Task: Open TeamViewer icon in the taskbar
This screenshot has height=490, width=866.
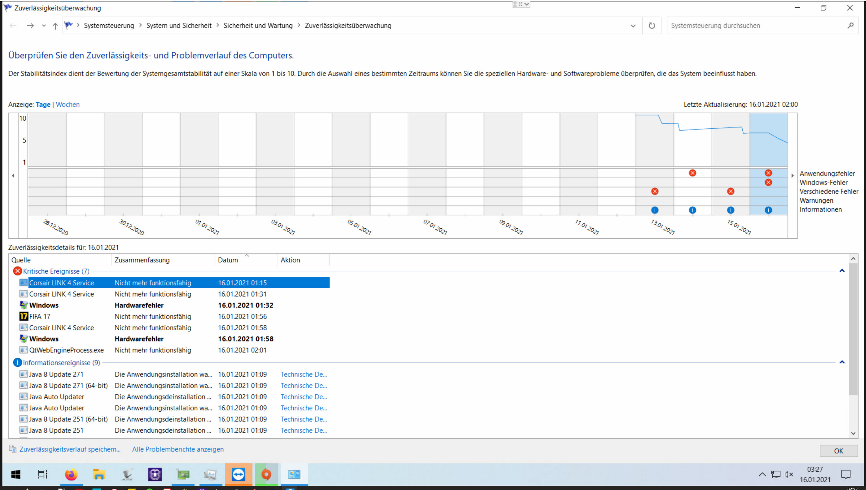Action: click(x=238, y=475)
